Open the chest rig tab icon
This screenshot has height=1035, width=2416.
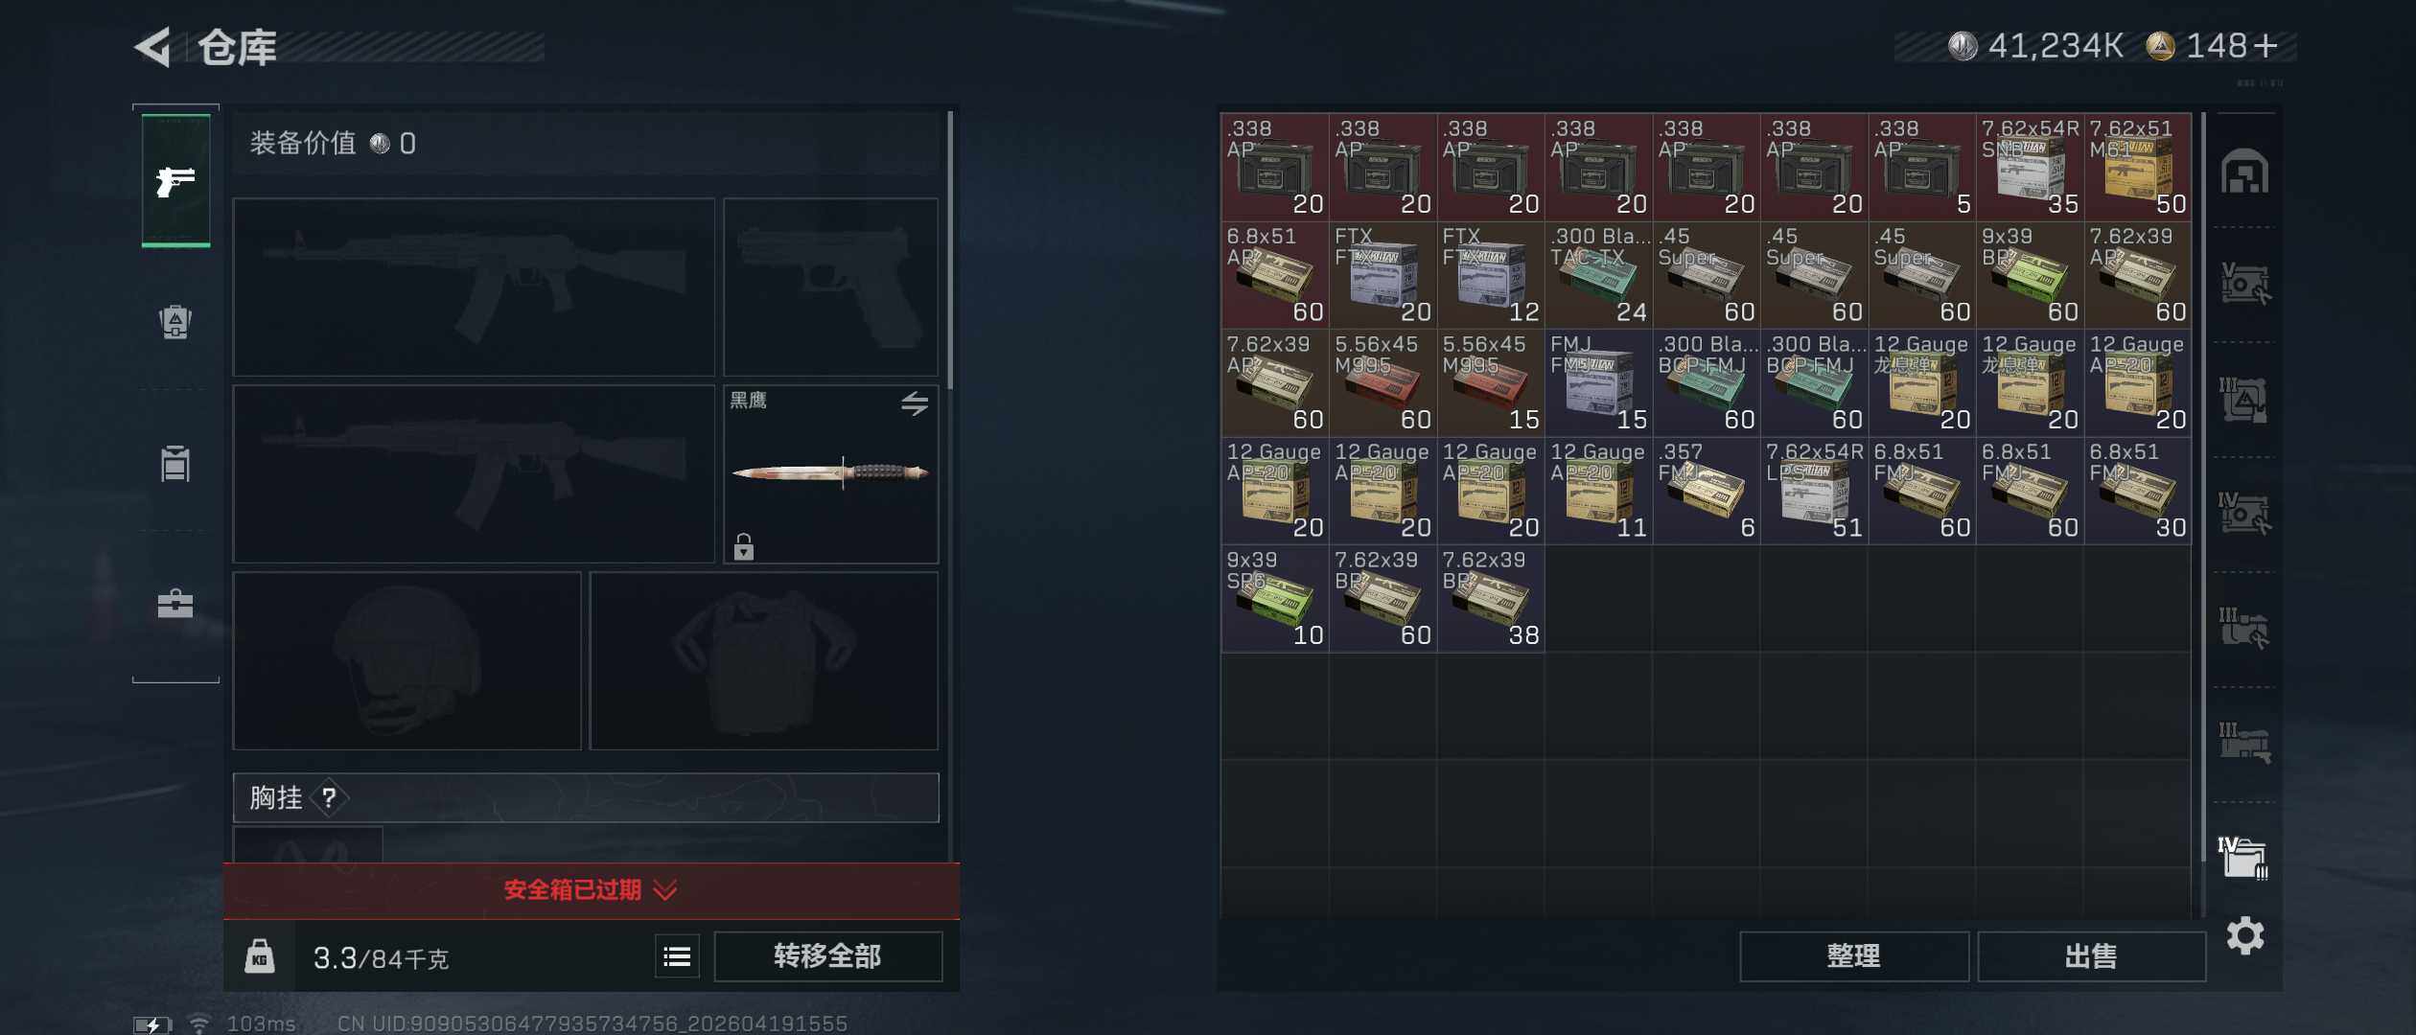(175, 464)
